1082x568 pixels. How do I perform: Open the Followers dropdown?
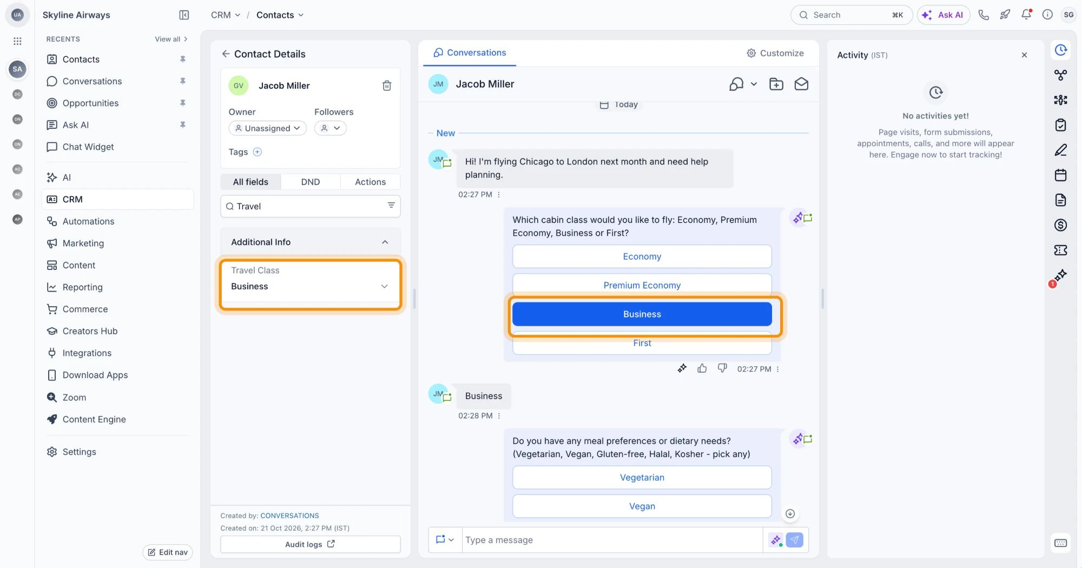(x=330, y=128)
